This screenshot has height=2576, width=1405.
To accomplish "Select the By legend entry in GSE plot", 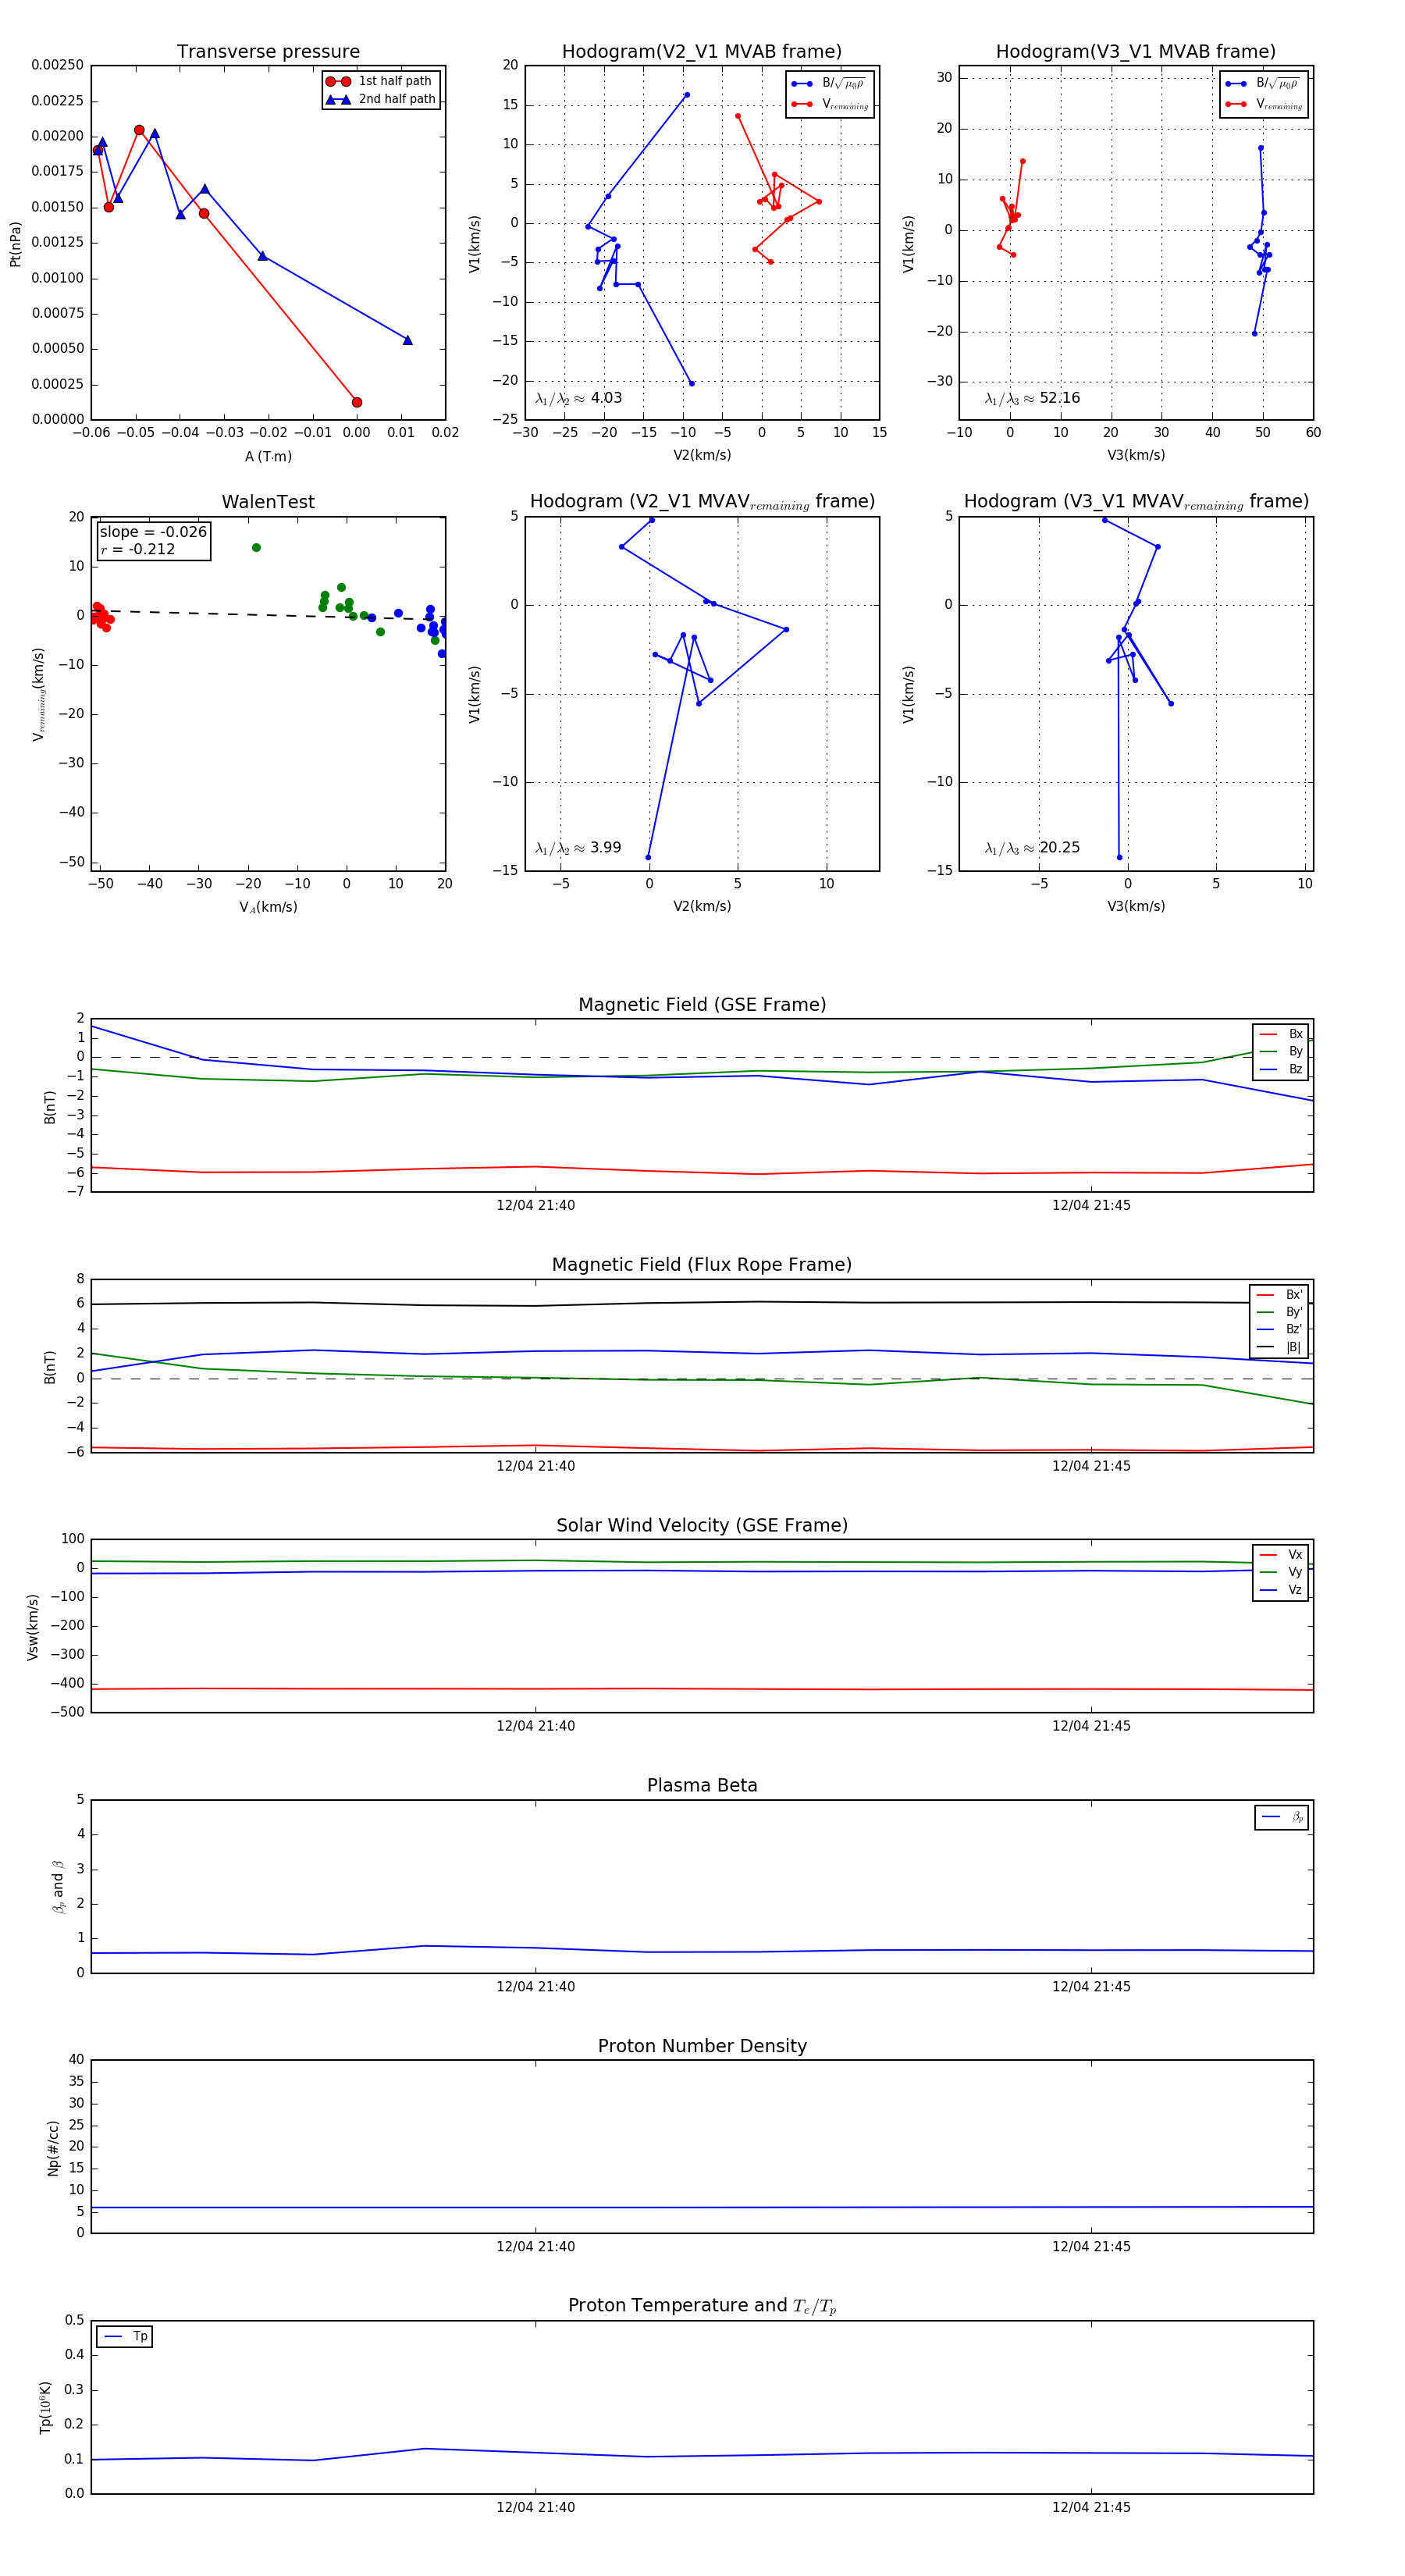I will [x=1281, y=1051].
